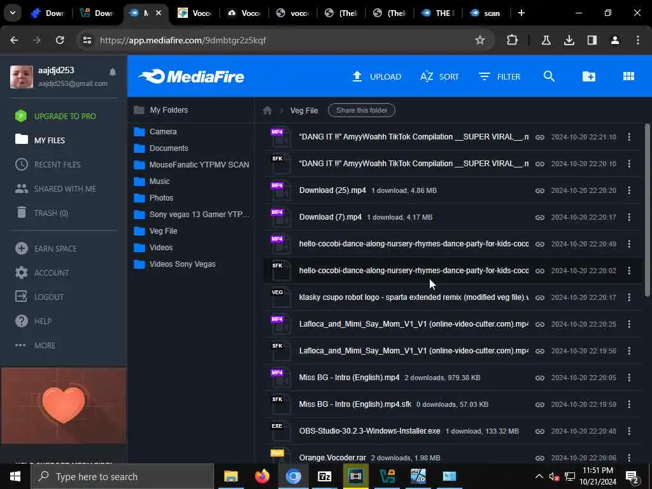The image size is (652, 489).
Task: Click the account profile avatar
Action: pos(22,76)
